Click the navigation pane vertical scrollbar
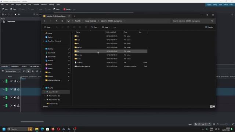The width and height of the screenshot is (235, 132). tap(71, 53)
